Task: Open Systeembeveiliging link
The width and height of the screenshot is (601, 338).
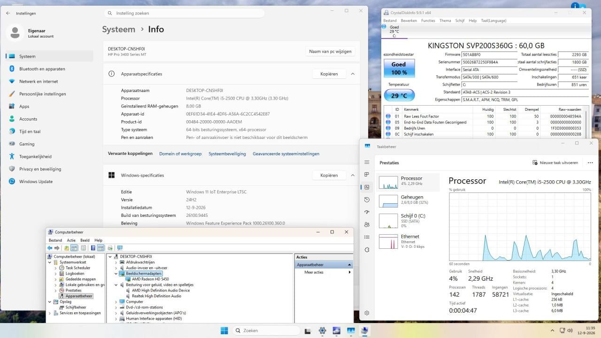Action: tap(227, 154)
